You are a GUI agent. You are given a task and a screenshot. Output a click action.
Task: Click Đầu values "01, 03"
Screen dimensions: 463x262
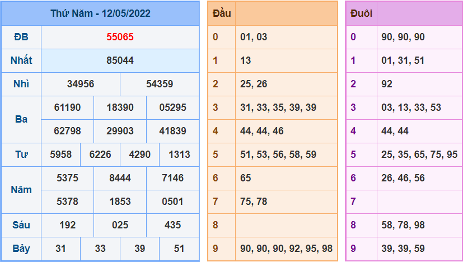click(254, 37)
